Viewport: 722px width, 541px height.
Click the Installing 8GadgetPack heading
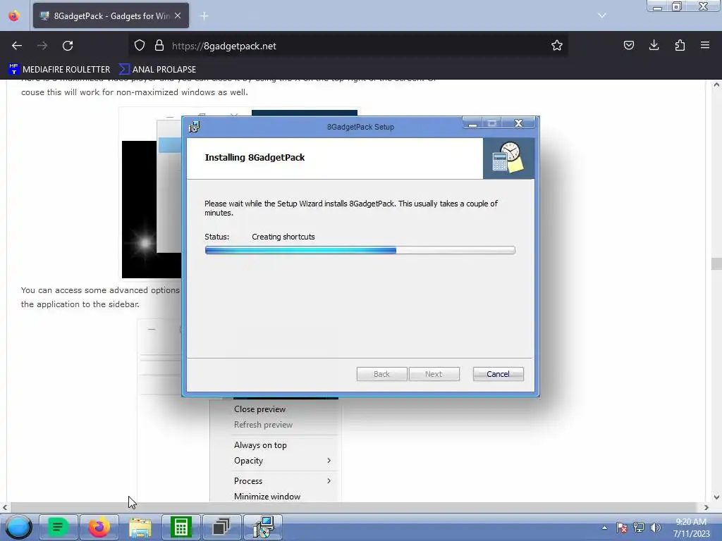click(255, 157)
